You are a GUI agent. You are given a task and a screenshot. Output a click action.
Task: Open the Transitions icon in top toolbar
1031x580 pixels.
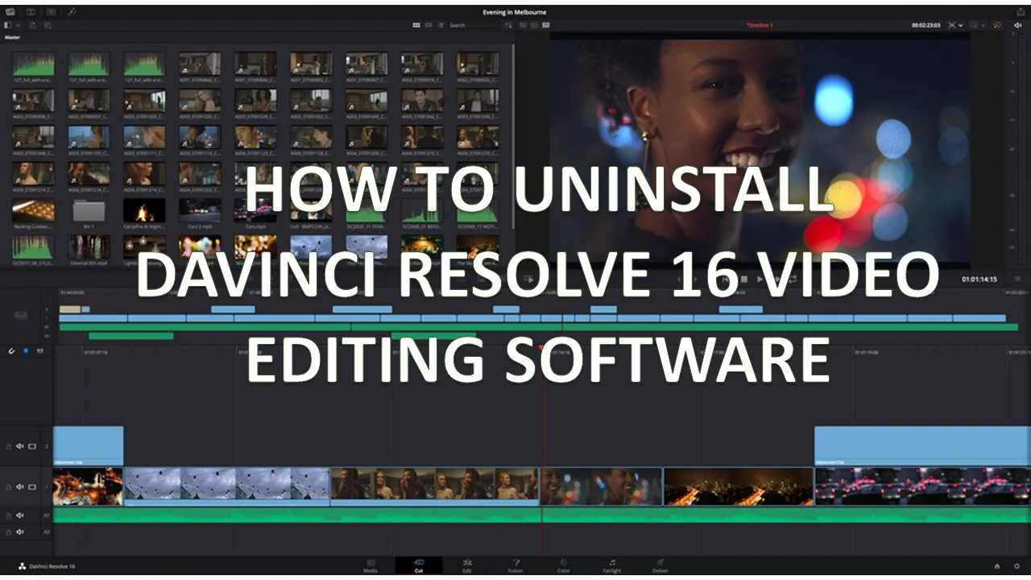[x=51, y=12]
